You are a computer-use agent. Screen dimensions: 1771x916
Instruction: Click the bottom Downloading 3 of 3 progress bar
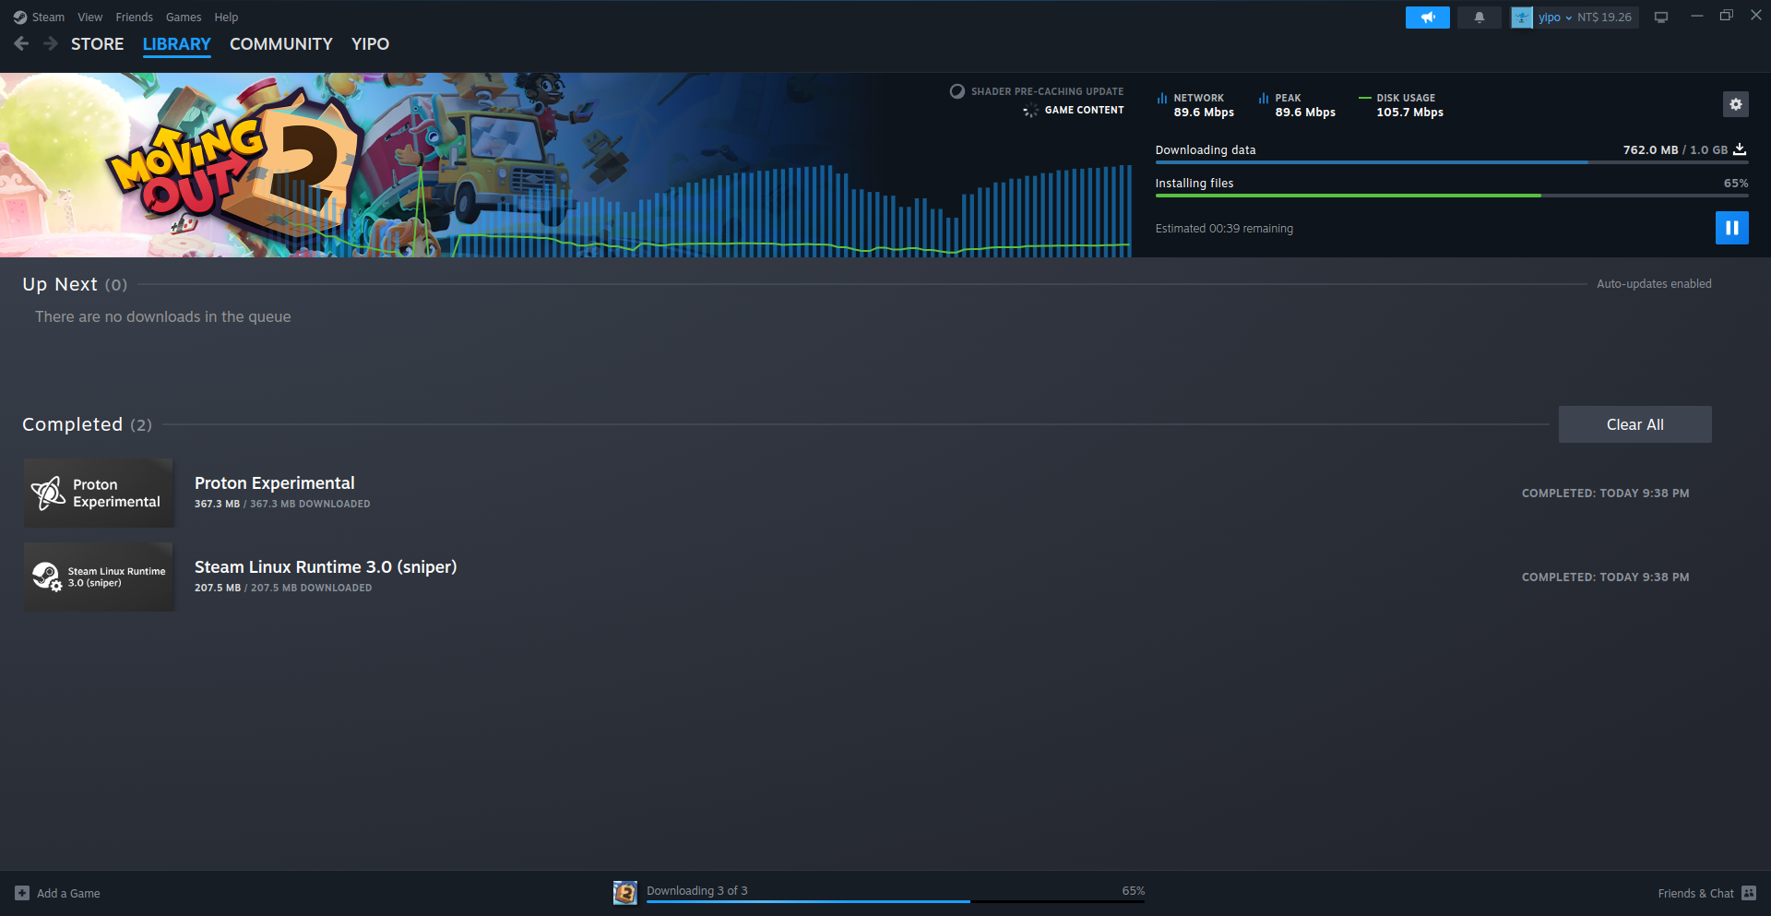[895, 900]
